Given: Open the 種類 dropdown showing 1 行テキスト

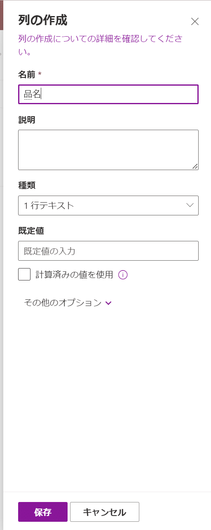Looking at the screenshot, I should (108, 205).
